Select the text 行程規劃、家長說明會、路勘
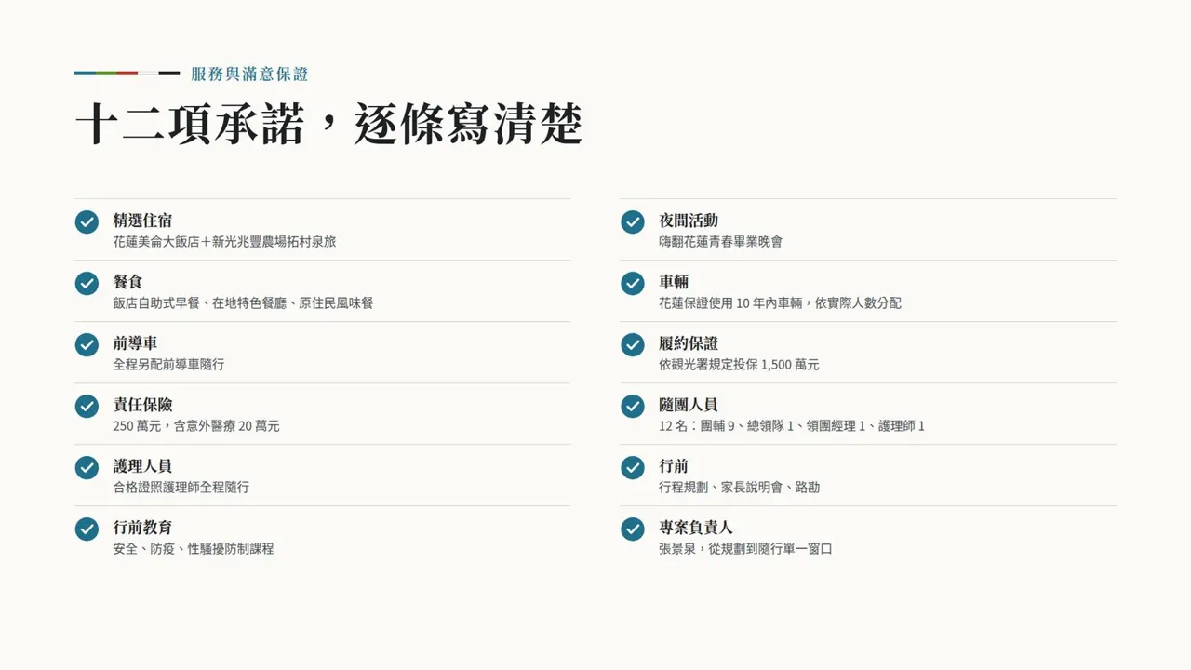Viewport: 1191px width, 670px height. (740, 488)
